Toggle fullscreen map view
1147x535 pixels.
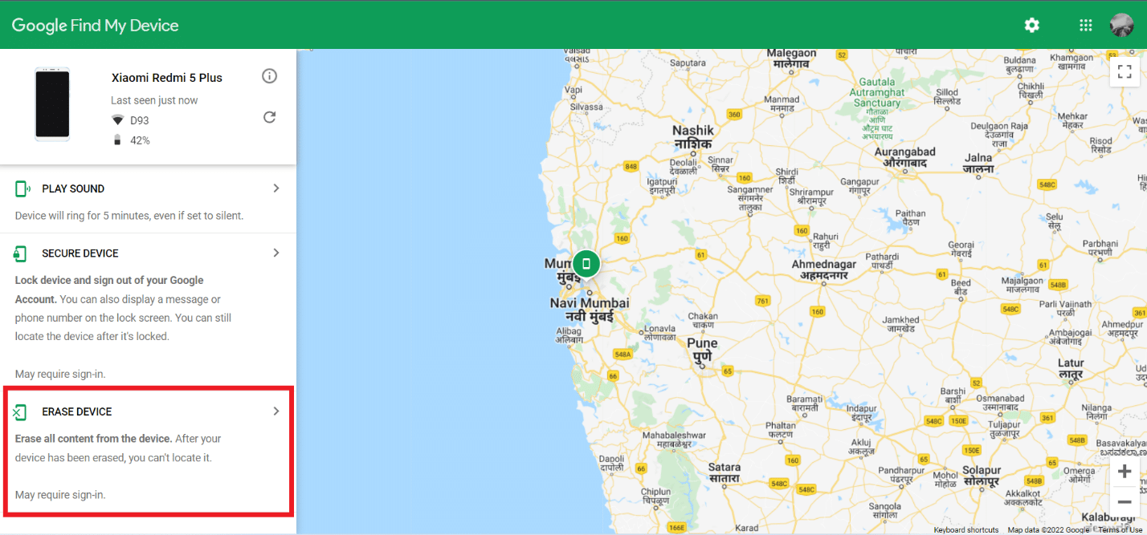[x=1125, y=71]
